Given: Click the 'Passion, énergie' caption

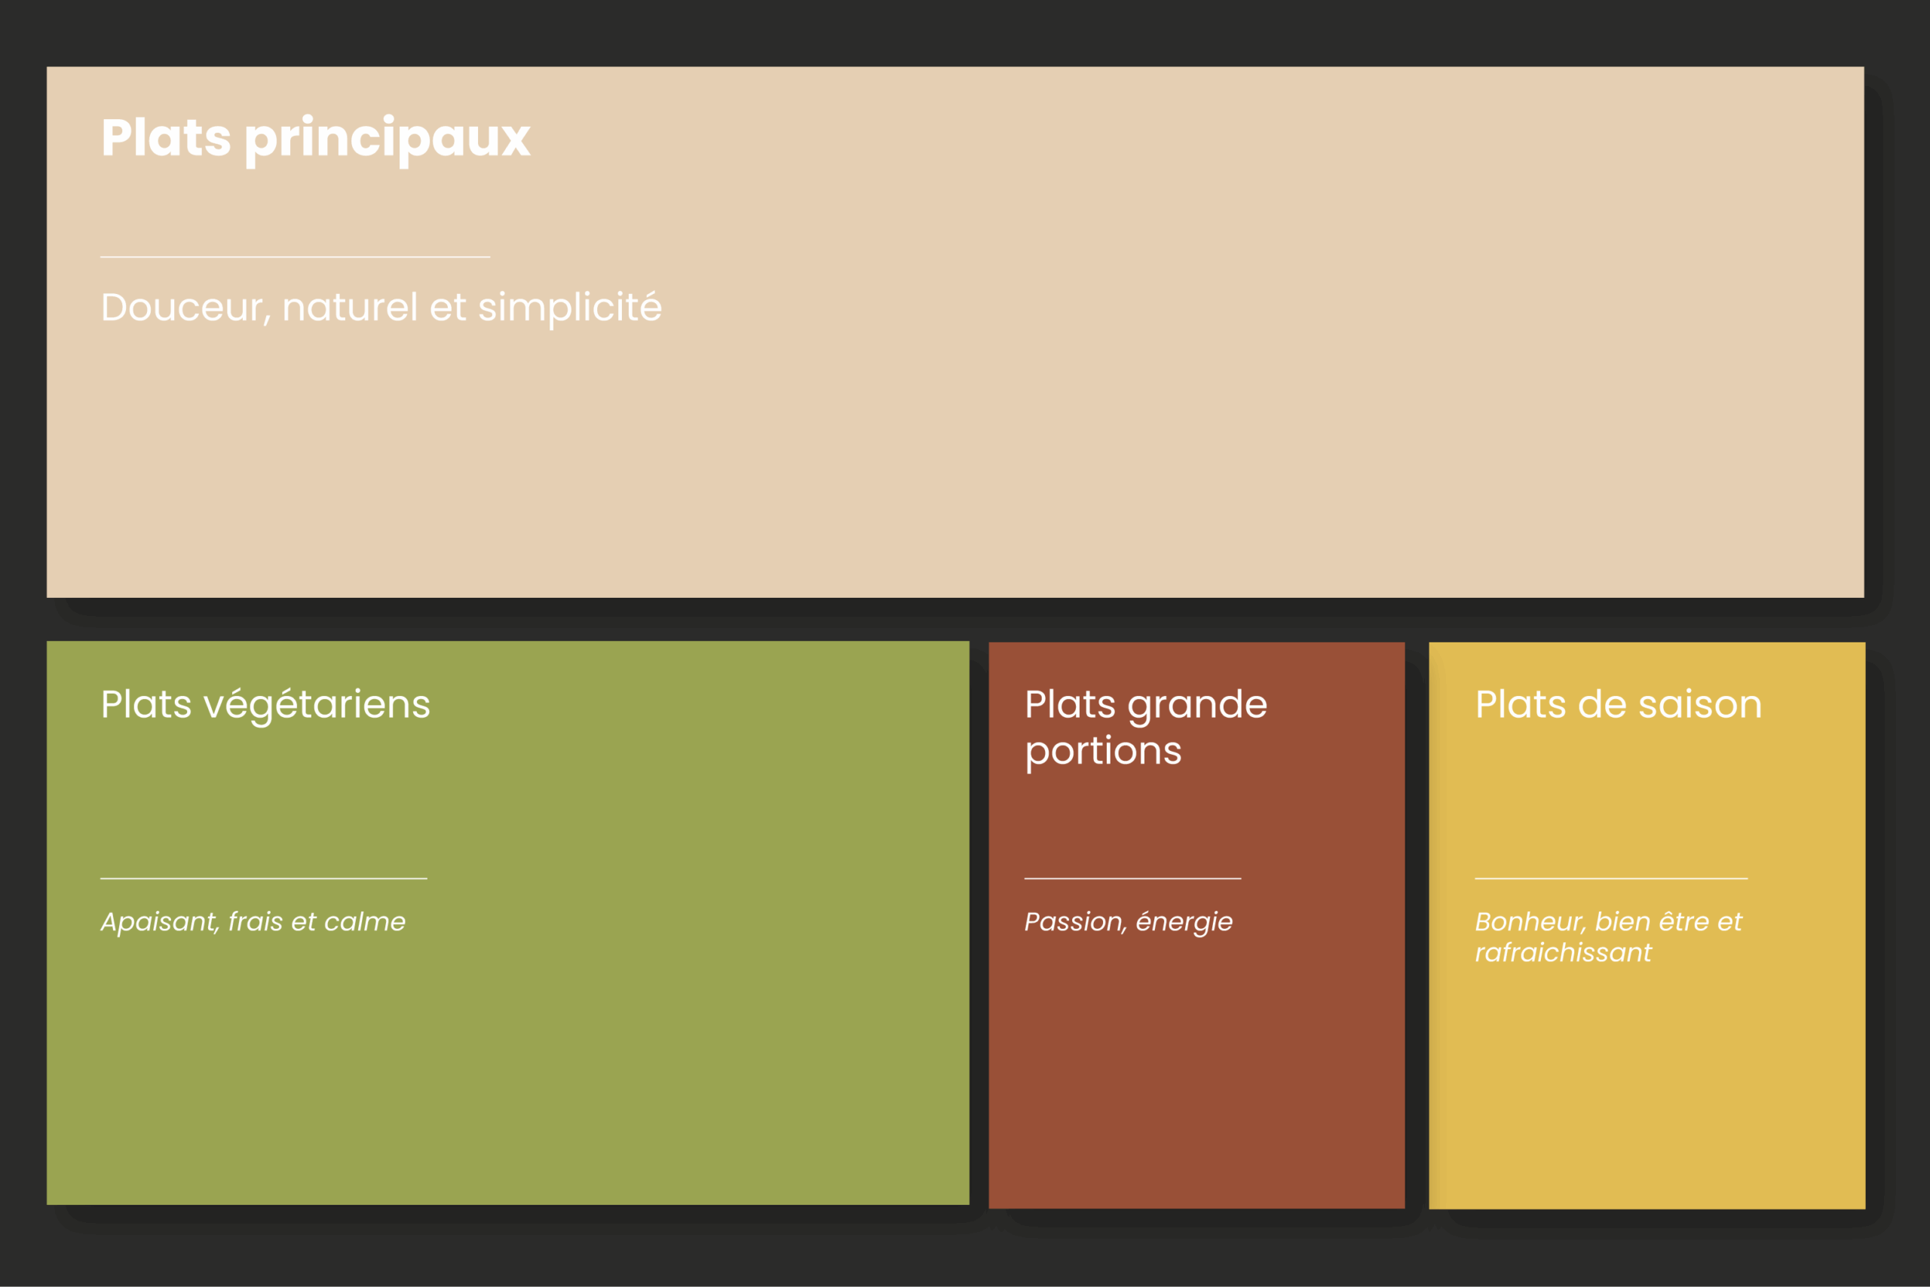Looking at the screenshot, I should (1129, 922).
